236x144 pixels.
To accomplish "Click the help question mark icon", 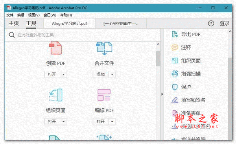I will pos(211,23).
